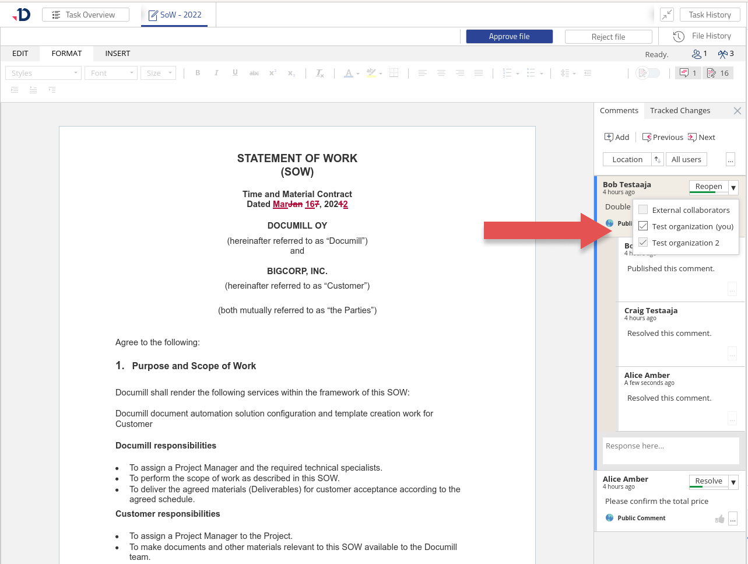Click the Reject file button
The height and width of the screenshot is (564, 748).
point(608,37)
